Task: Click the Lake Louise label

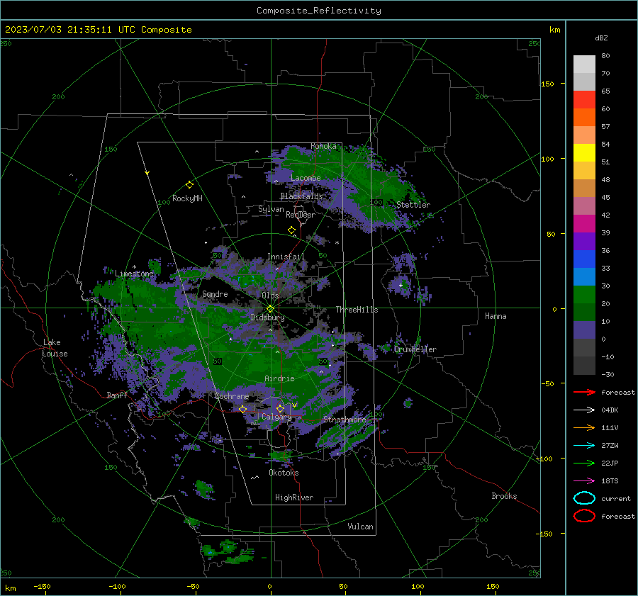Action: (x=55, y=348)
